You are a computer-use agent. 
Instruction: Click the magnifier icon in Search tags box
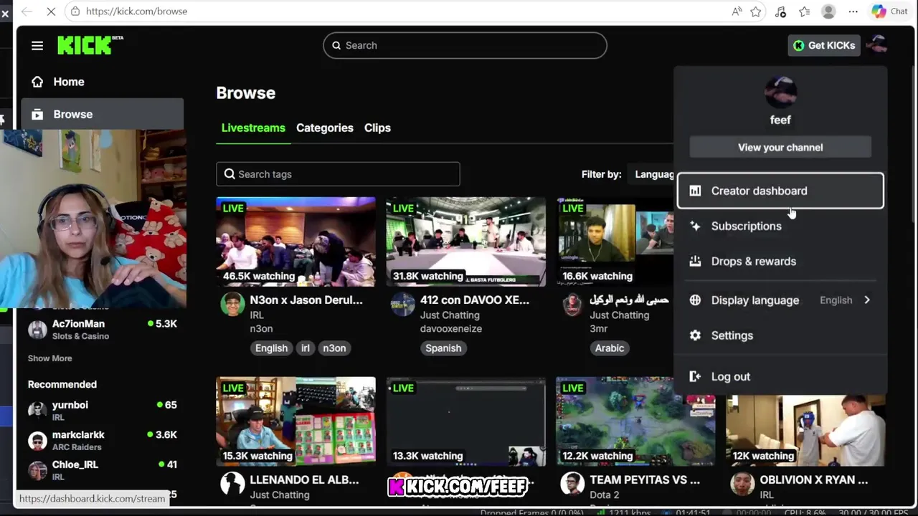coord(229,174)
